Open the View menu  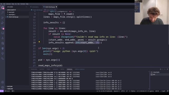[13, 4]
